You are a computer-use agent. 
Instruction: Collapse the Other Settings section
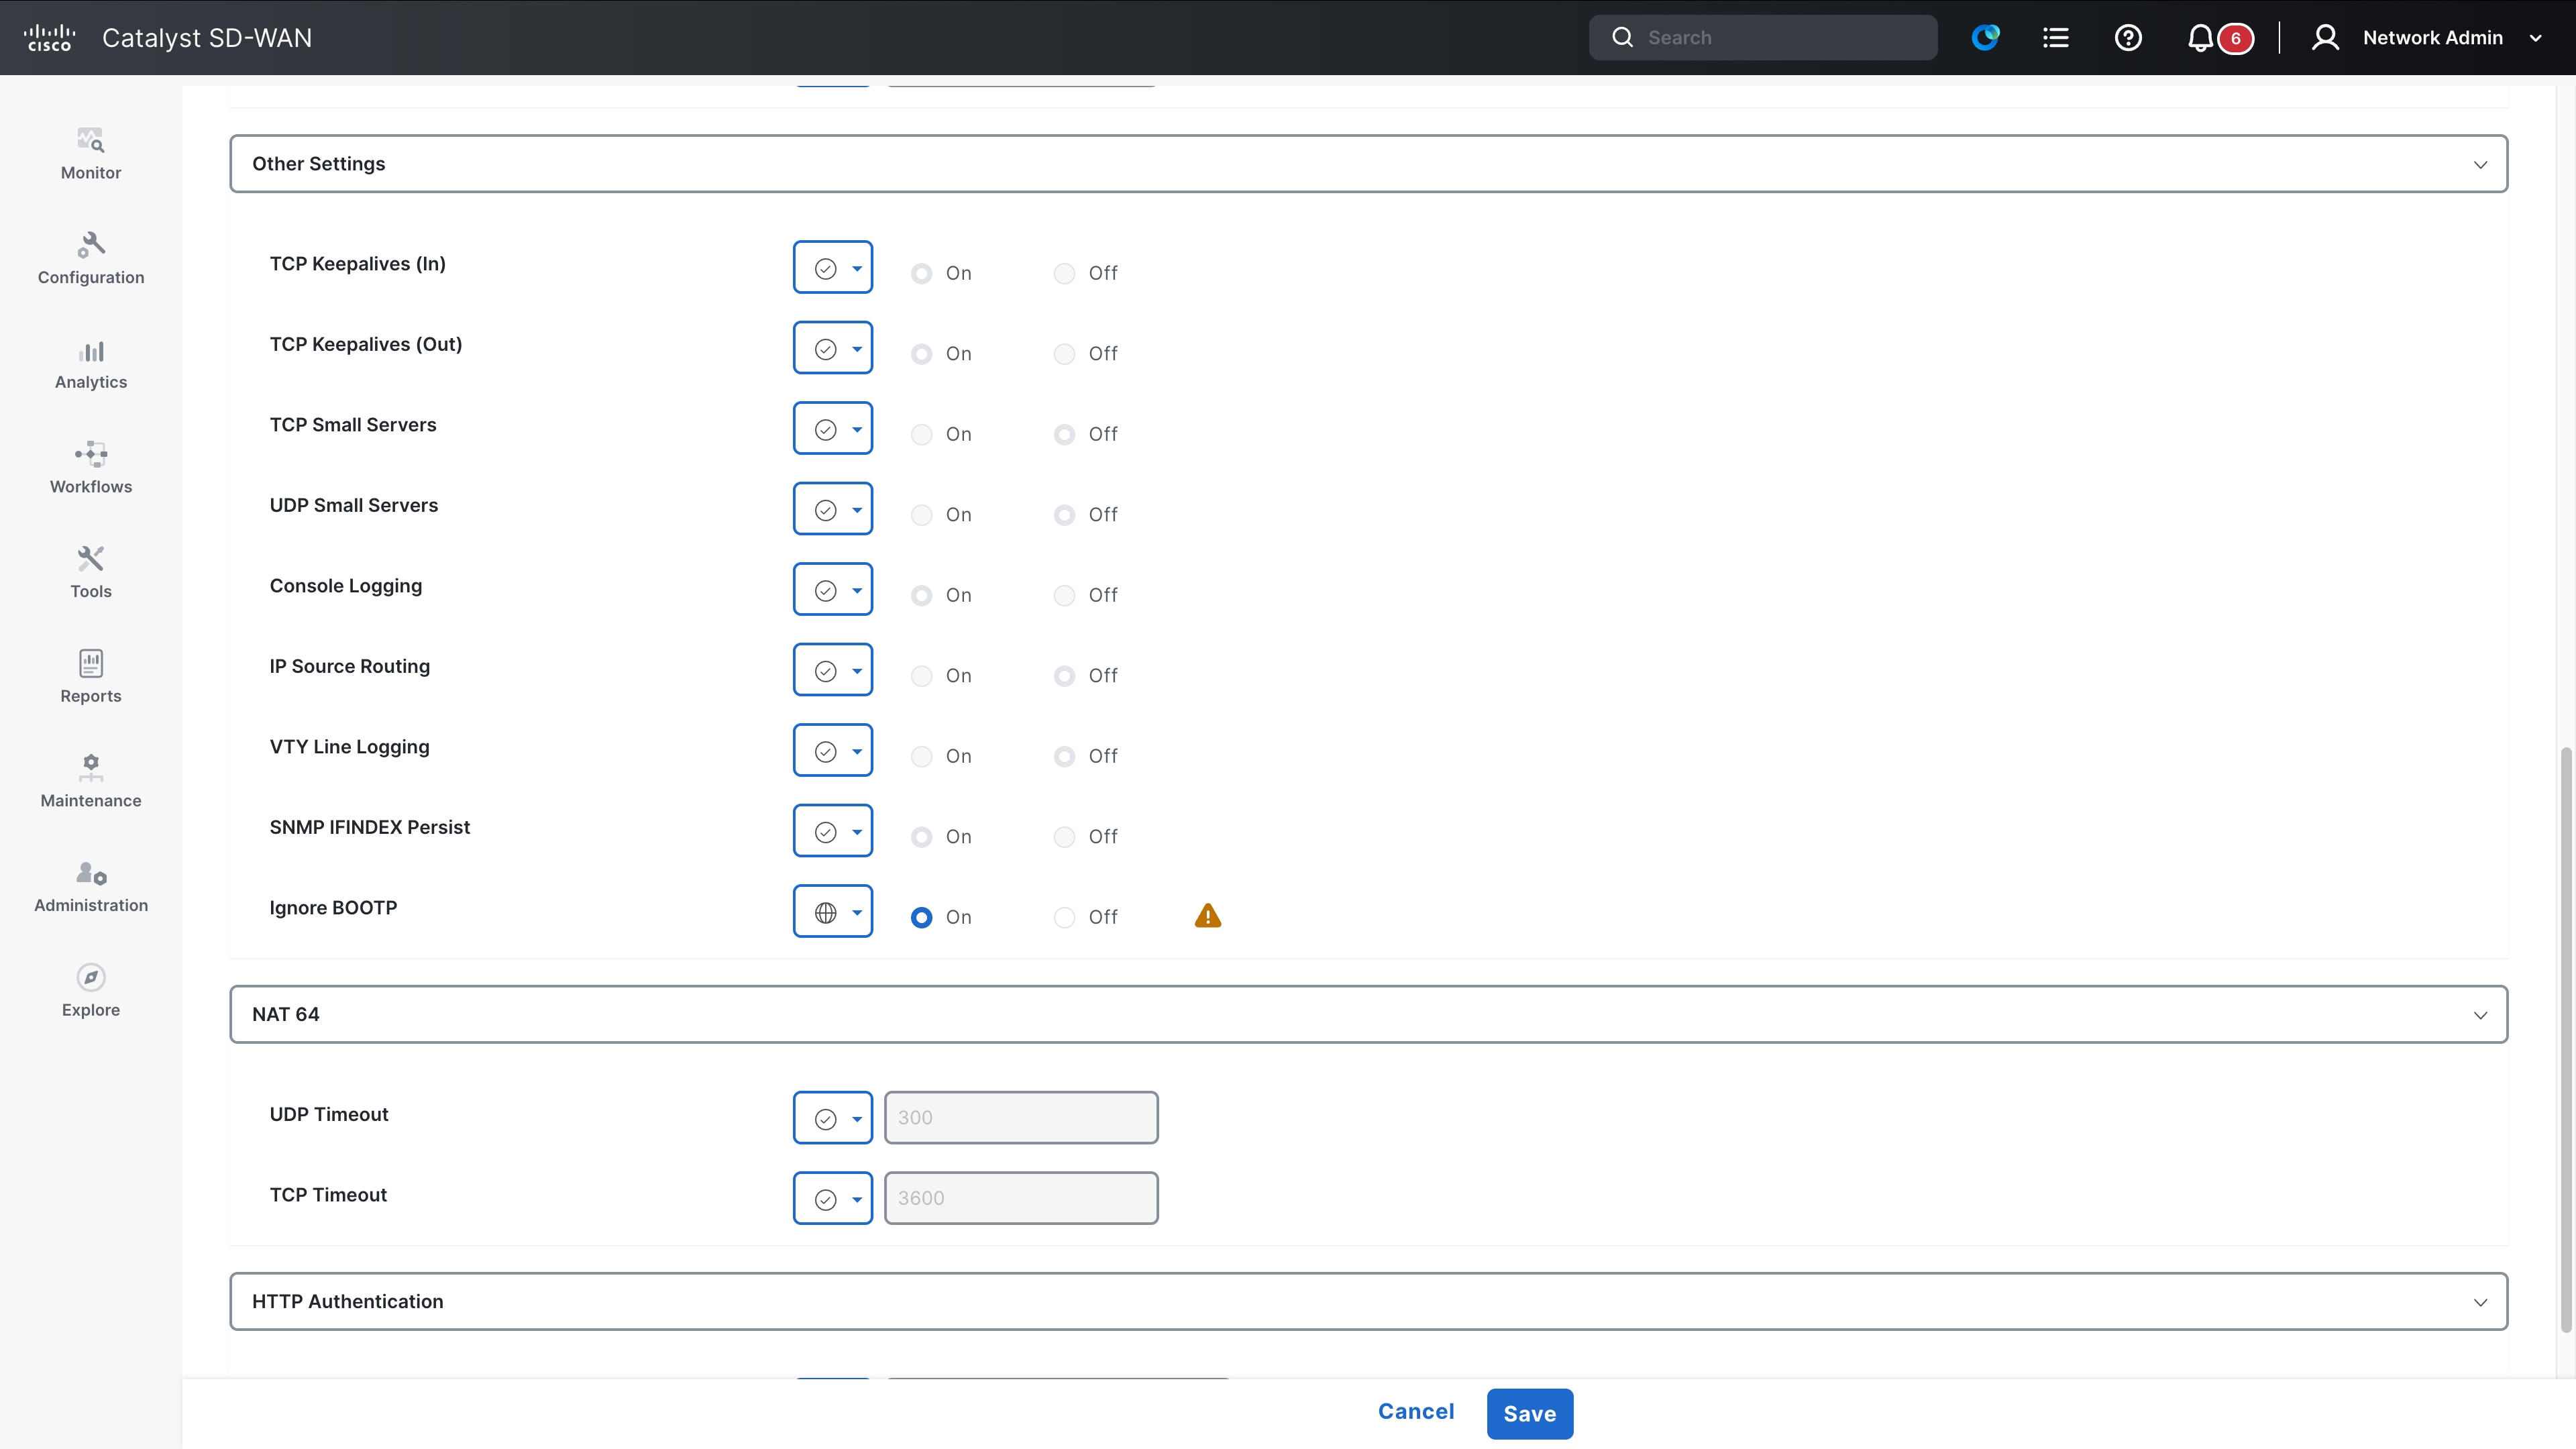[x=2481, y=164]
